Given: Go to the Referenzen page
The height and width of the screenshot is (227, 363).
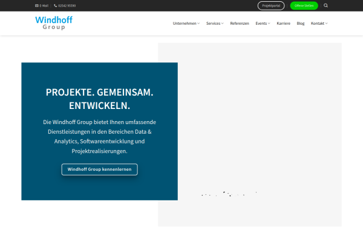Looking at the screenshot, I should pos(240,24).
